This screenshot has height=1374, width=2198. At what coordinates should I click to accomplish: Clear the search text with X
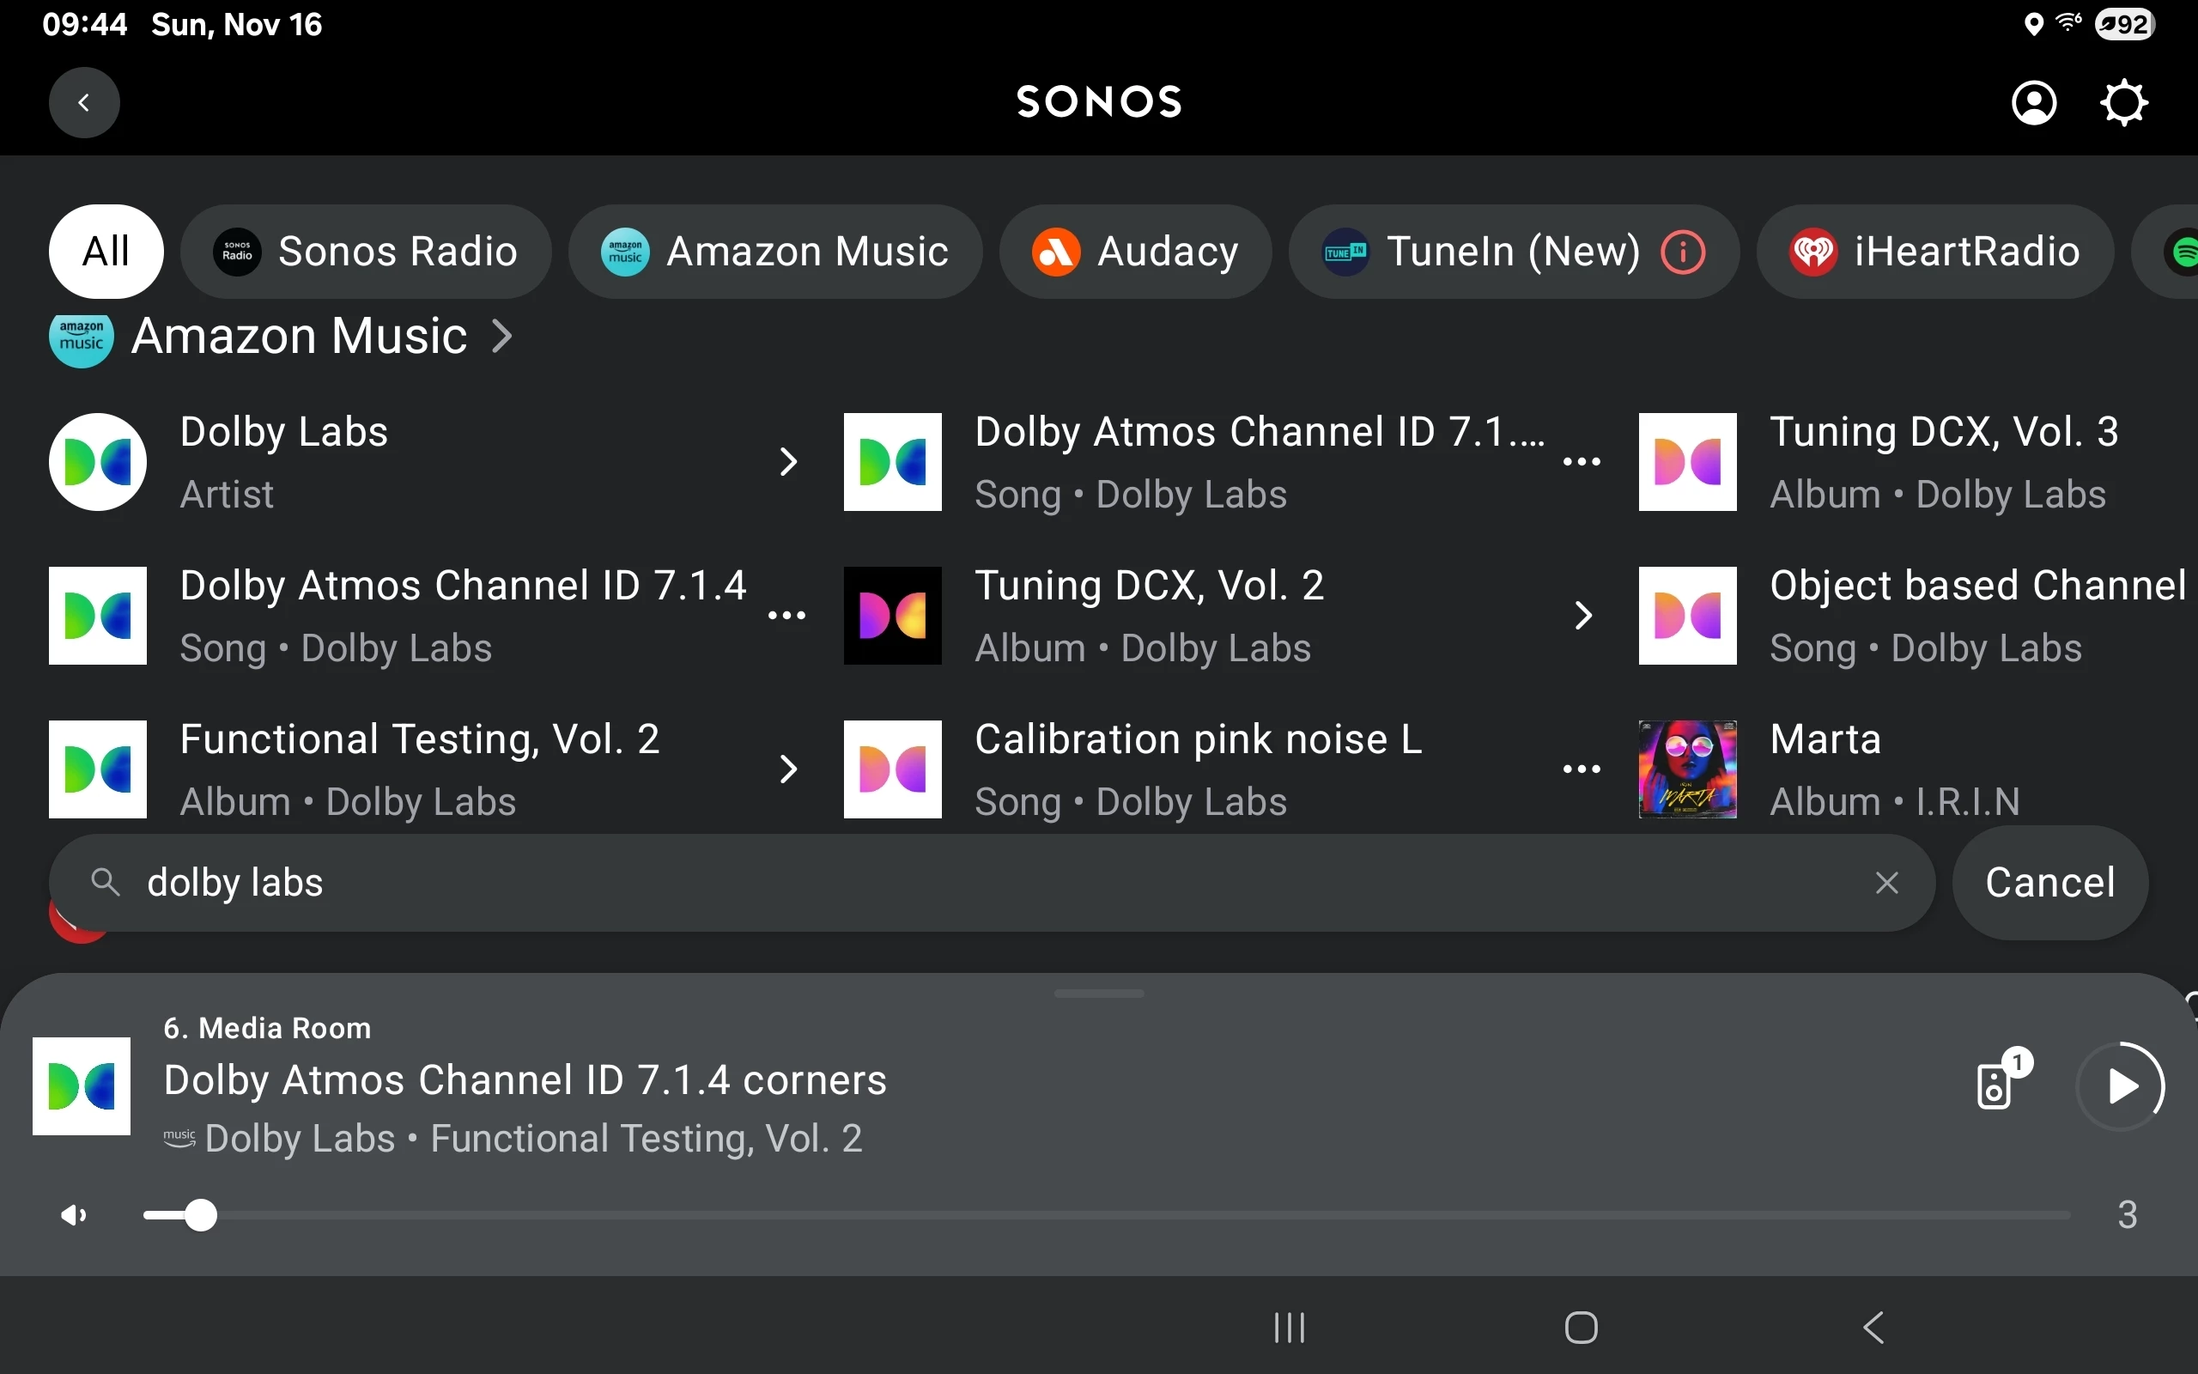click(x=1886, y=883)
